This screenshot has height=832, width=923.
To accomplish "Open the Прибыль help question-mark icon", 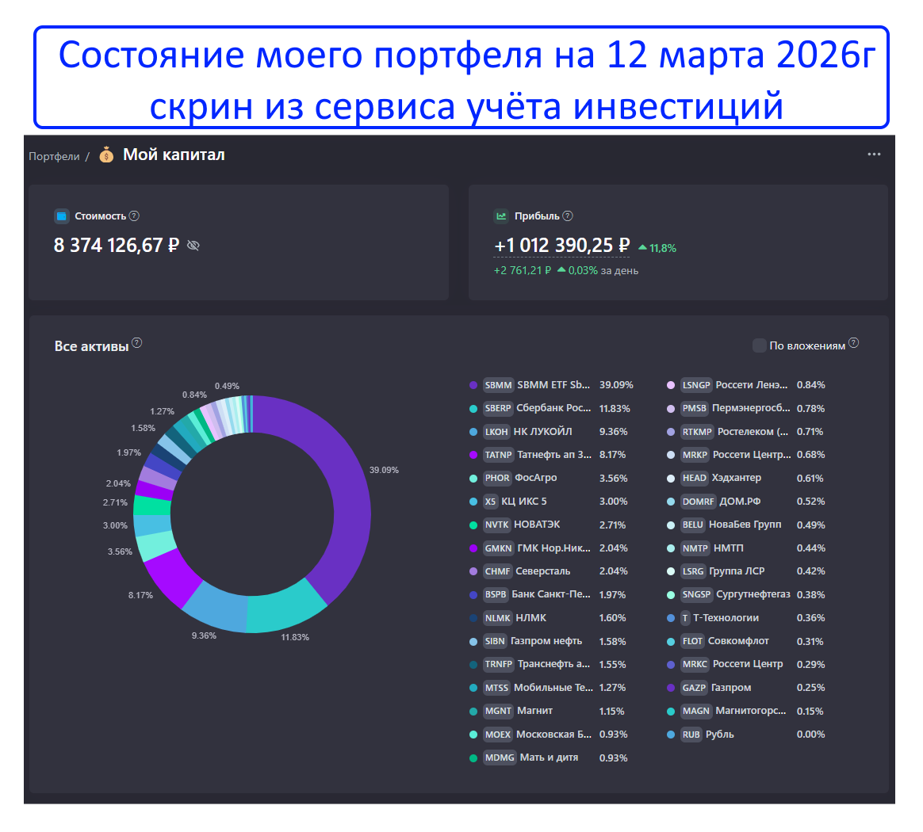I will pos(569,216).
